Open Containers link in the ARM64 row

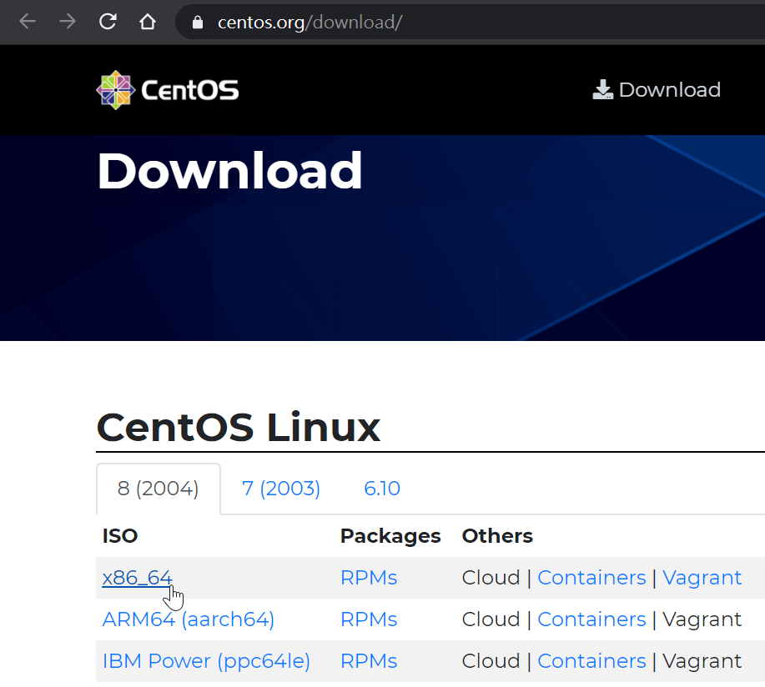[591, 619]
